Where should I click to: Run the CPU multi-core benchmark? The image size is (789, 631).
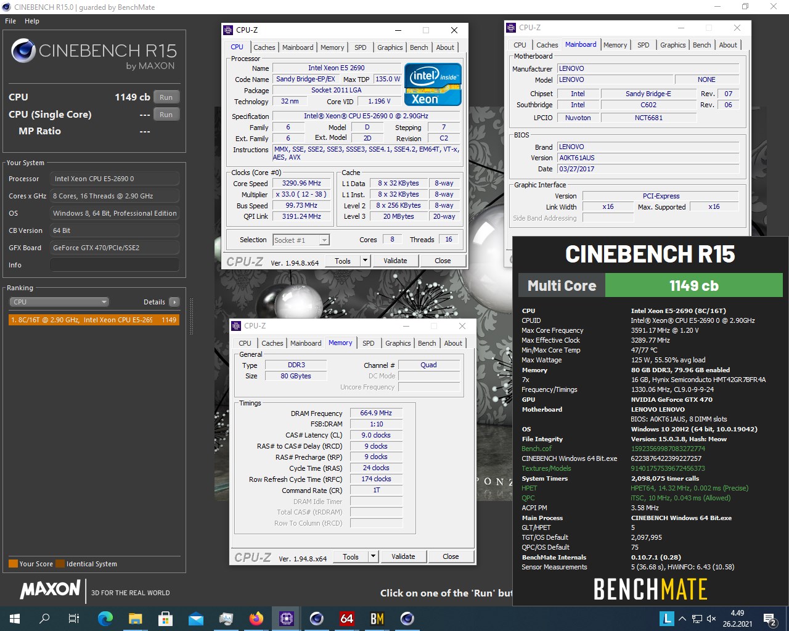pos(166,97)
